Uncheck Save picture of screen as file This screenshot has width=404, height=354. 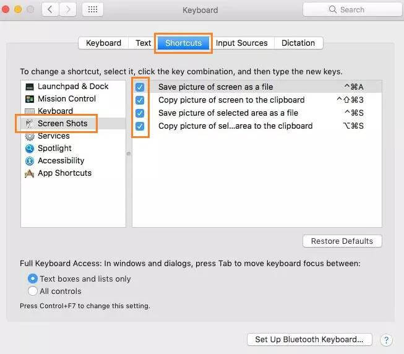point(140,87)
